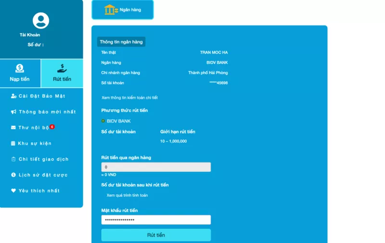Open Thông báo mới nhất menu item
Viewport: 385px width, 243px height.
(47, 112)
